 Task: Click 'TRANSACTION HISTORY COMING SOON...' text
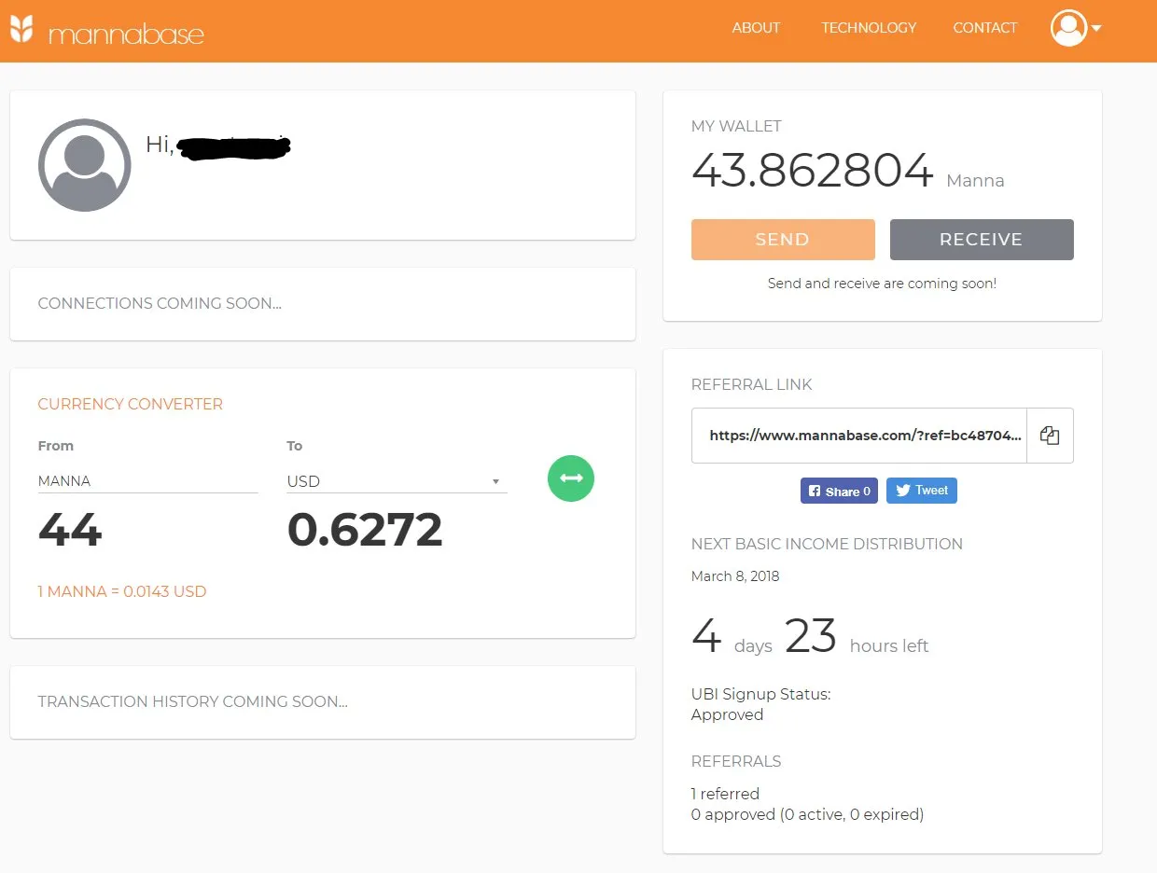tap(193, 701)
